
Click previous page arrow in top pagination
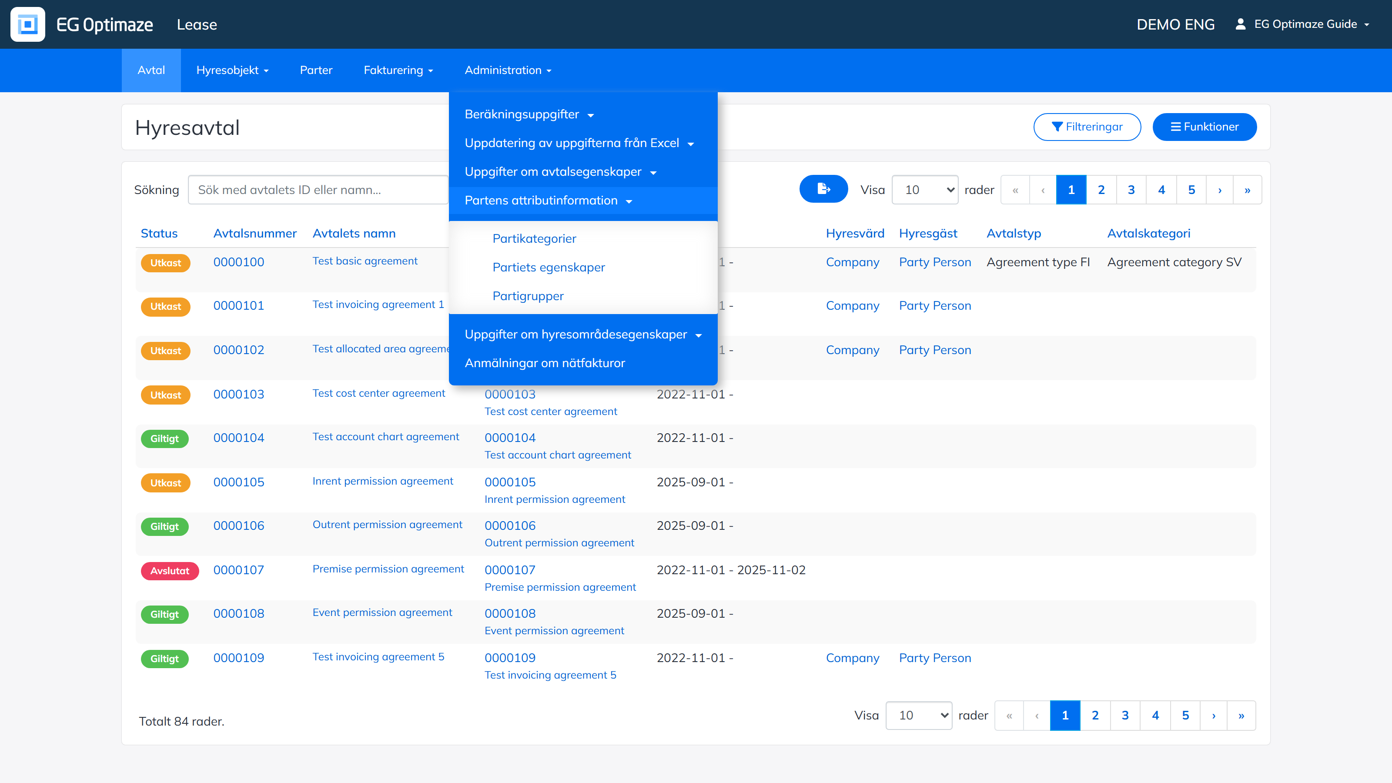1043,190
